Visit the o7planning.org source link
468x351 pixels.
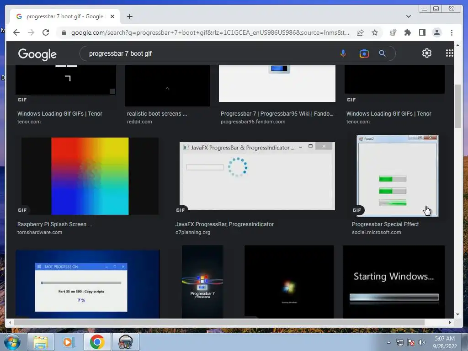tap(193, 232)
